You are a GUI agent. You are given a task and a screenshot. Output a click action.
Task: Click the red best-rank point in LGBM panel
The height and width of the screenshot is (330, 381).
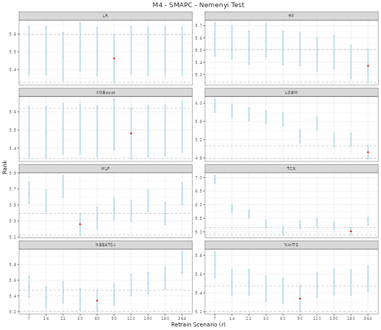coord(368,152)
